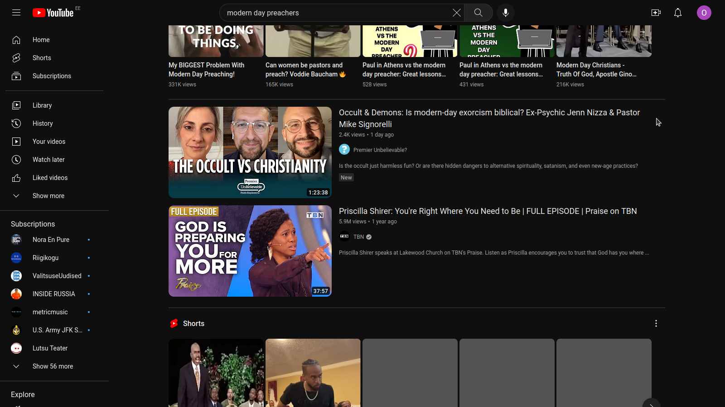Open the hamburger guide menu
Viewport: 725px width, 407px height.
pos(16,13)
